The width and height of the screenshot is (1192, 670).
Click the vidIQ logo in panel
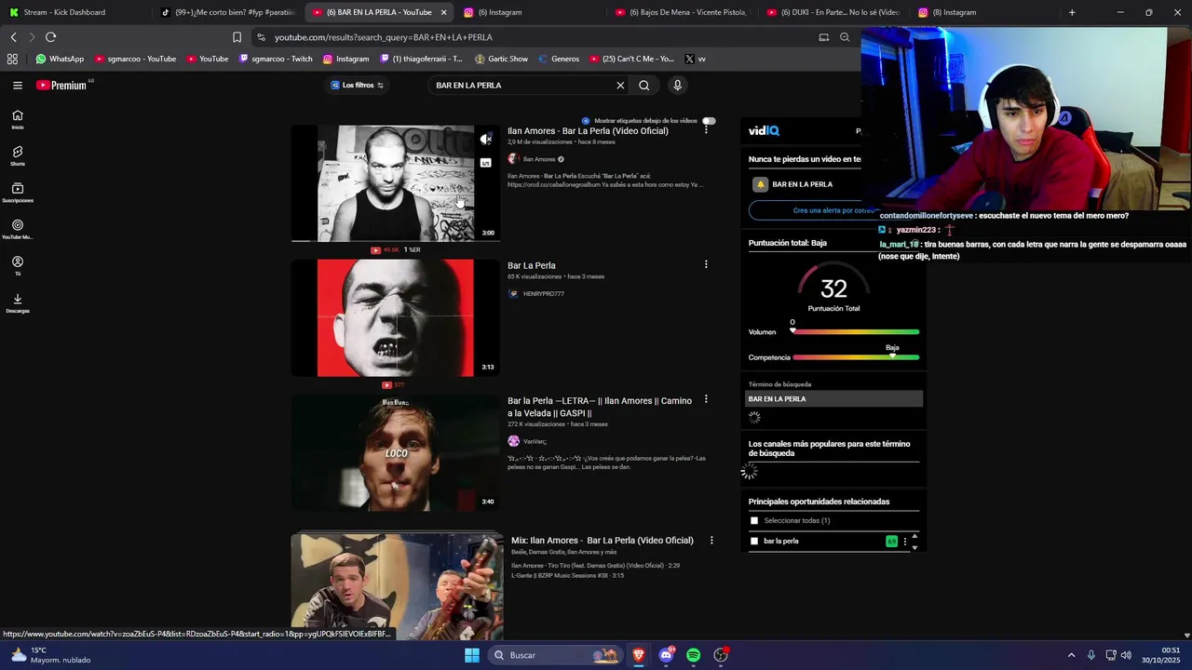click(x=764, y=131)
